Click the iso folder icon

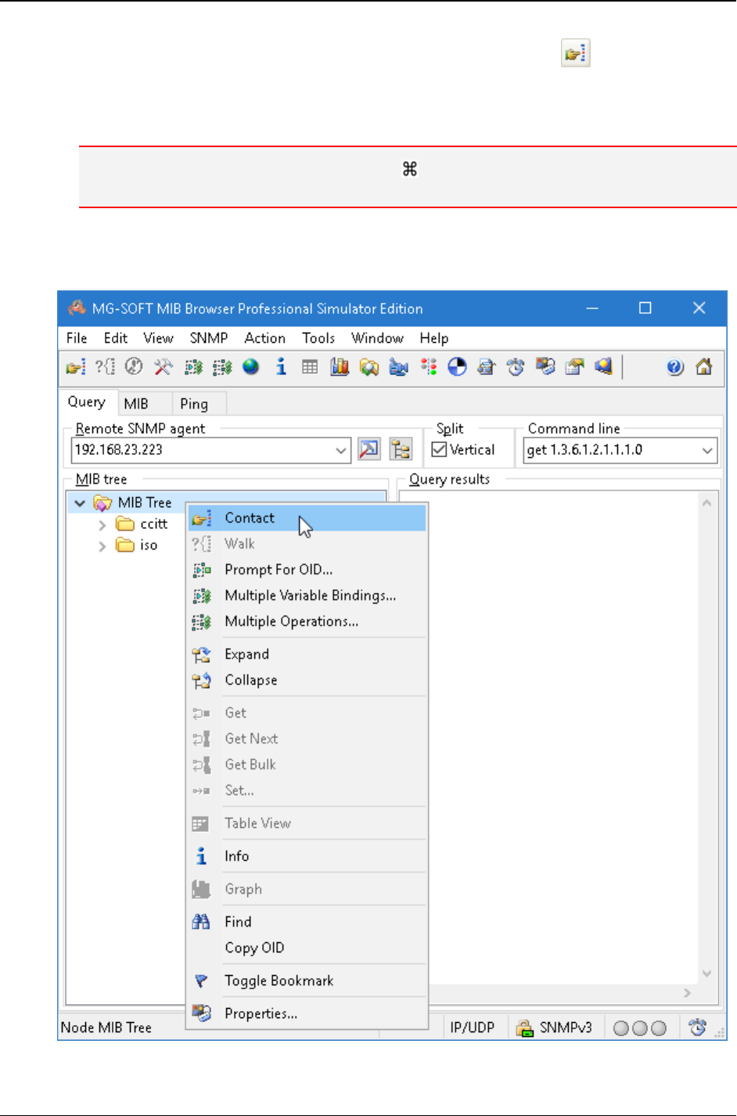pyautogui.click(x=125, y=545)
